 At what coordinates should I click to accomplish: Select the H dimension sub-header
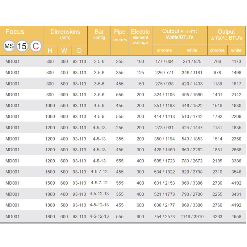[x=50, y=51]
